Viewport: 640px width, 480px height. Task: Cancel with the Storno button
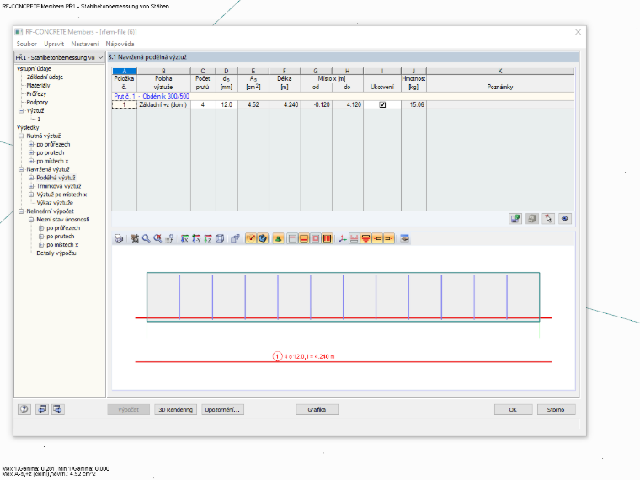click(x=556, y=409)
